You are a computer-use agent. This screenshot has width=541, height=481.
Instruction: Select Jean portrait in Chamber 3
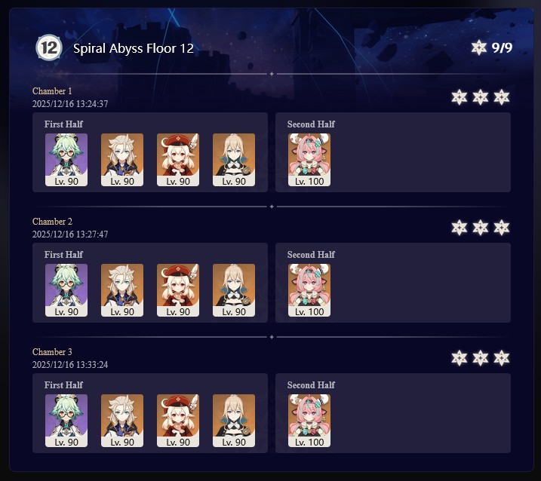(234, 421)
